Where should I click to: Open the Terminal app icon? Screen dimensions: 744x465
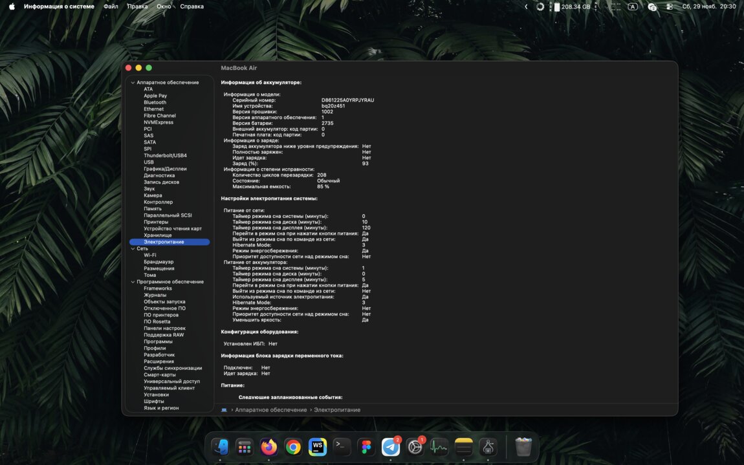pos(342,447)
